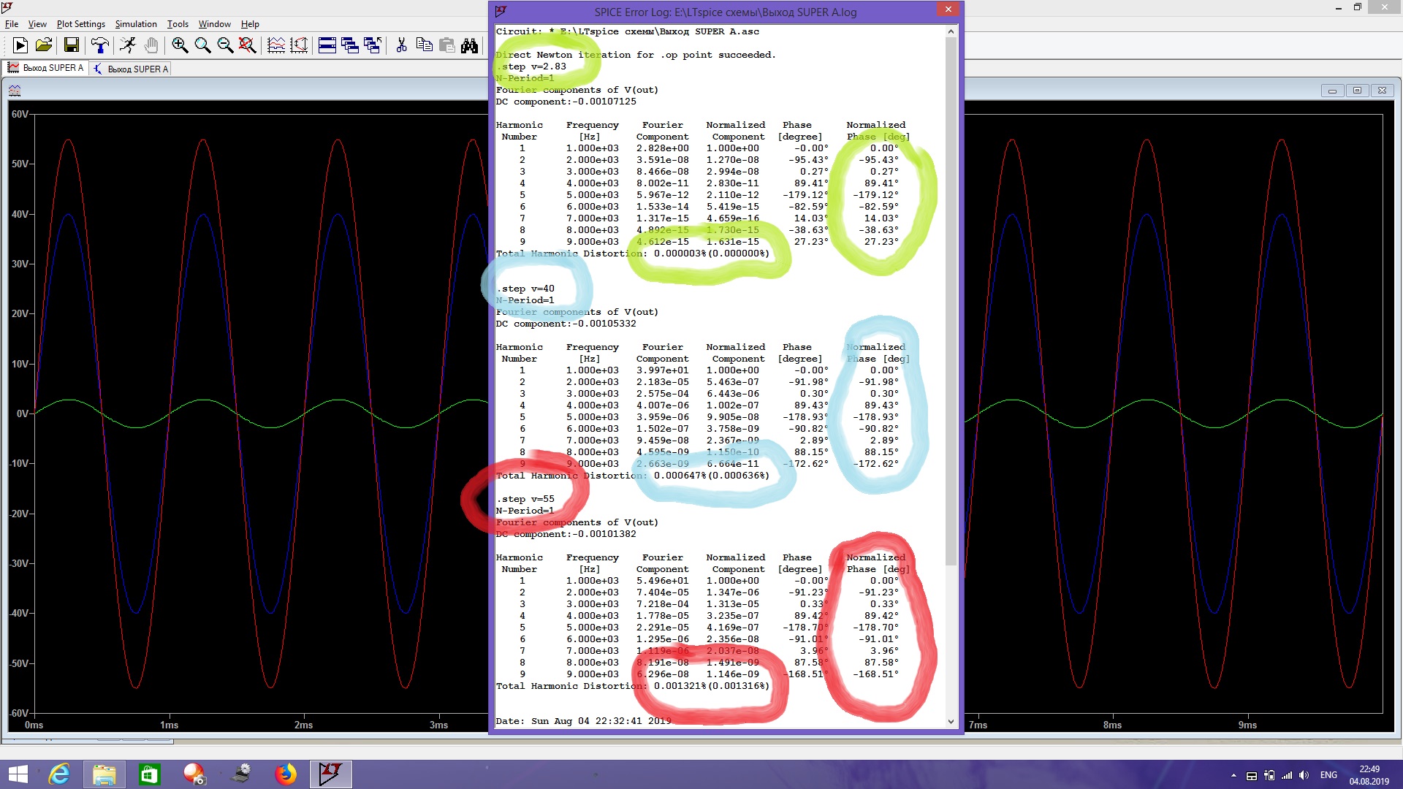This screenshot has height=789, width=1403.
Task: Switch to the Выход SUPER A waveform tab
Action: click(x=45, y=68)
